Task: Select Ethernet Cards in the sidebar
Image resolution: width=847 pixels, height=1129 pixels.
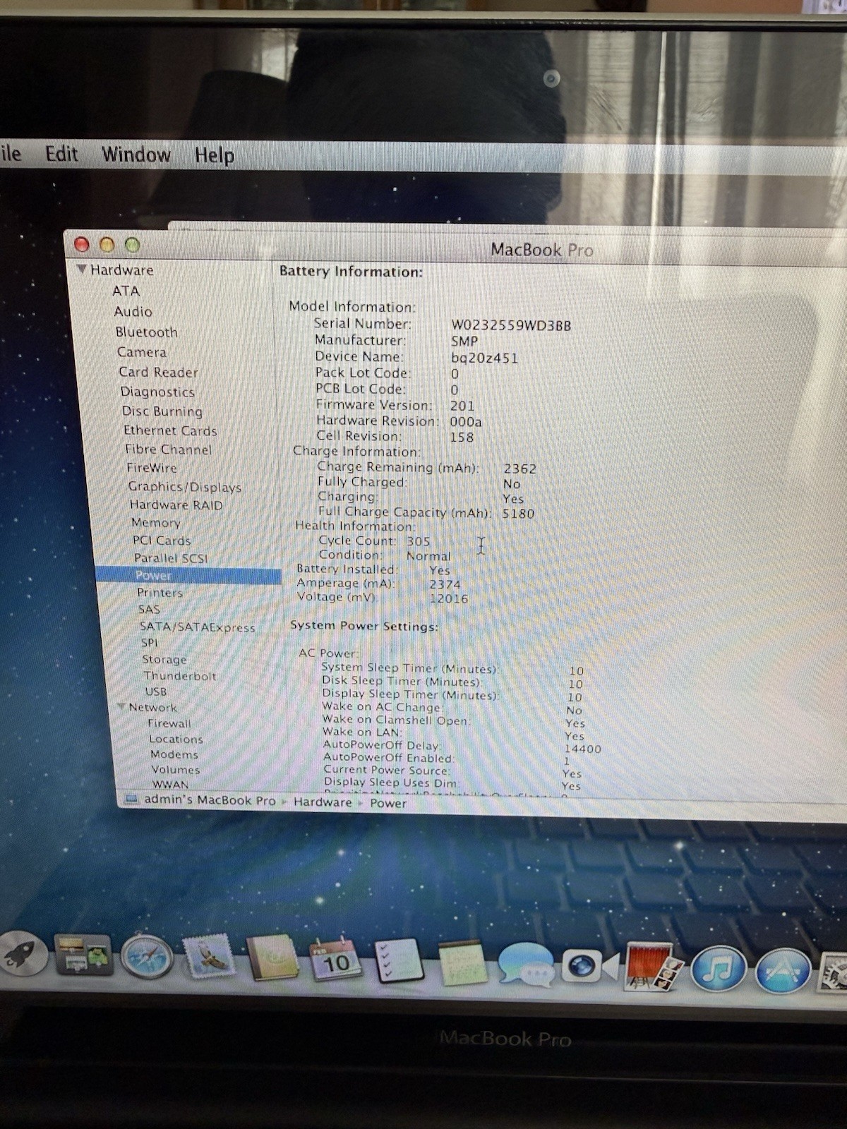Action: point(170,430)
